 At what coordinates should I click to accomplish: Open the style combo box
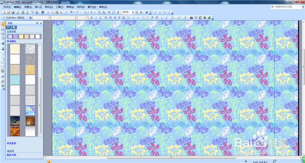pos(42,18)
